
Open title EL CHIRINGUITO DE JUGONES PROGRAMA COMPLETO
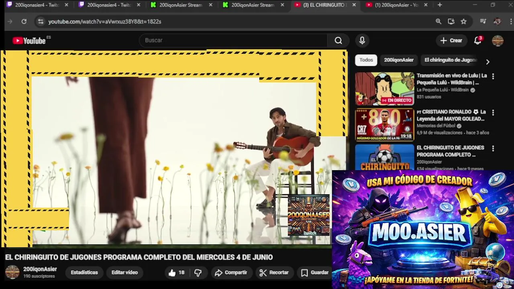(x=450, y=151)
